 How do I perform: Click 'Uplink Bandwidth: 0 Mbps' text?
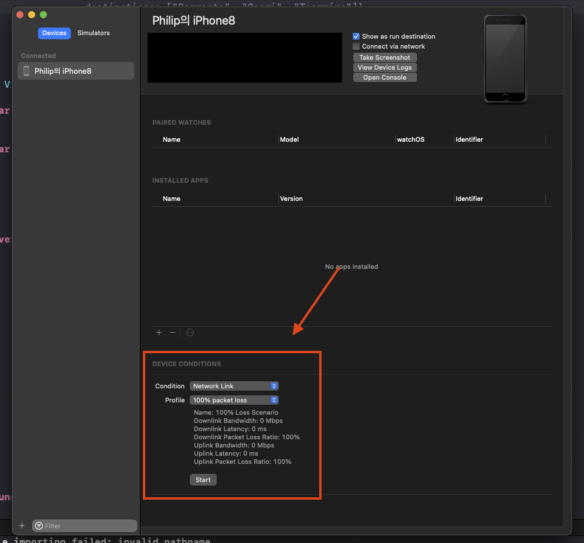coord(234,445)
